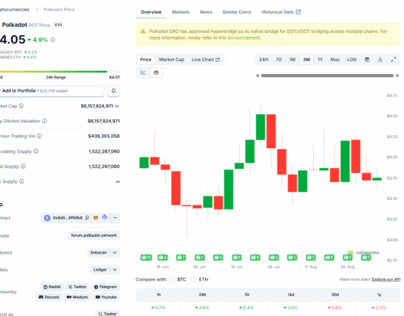
Task: Select the 1M time range
Action: click(292, 59)
